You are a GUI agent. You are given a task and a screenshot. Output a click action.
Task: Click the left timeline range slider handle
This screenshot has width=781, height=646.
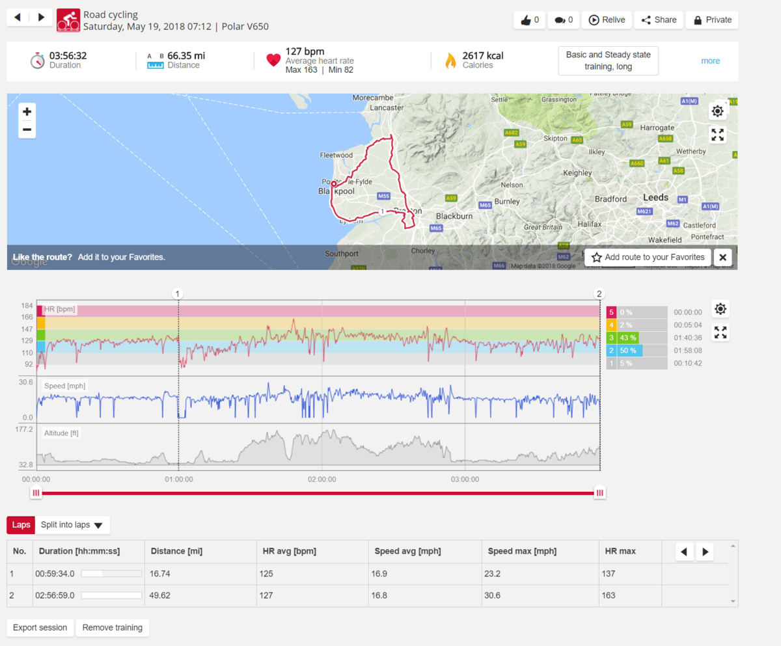(36, 493)
